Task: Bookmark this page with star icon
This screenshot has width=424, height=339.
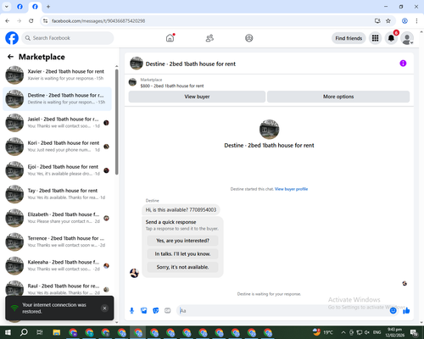Action: click(388, 21)
